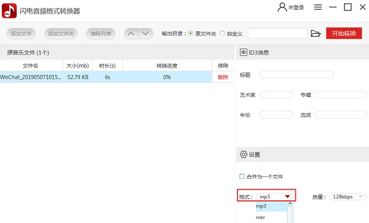
Task: Click the 设置 gear icon
Action: click(244, 154)
